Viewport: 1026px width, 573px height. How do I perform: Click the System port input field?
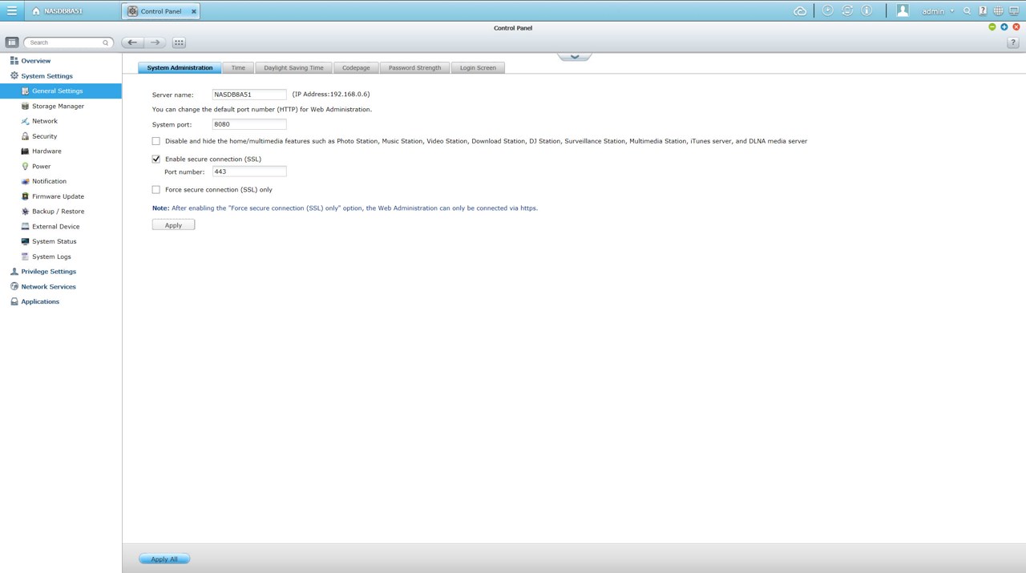(249, 124)
